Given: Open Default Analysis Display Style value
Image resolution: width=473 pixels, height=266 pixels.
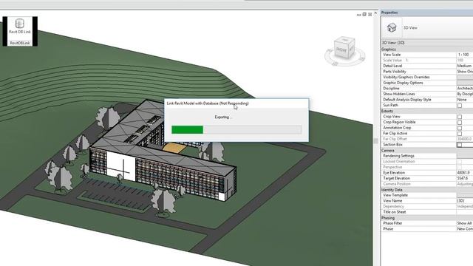Looking at the screenshot, I should [x=465, y=100].
